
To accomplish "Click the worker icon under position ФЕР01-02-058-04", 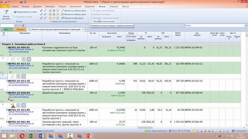I will [x=13, y=105].
